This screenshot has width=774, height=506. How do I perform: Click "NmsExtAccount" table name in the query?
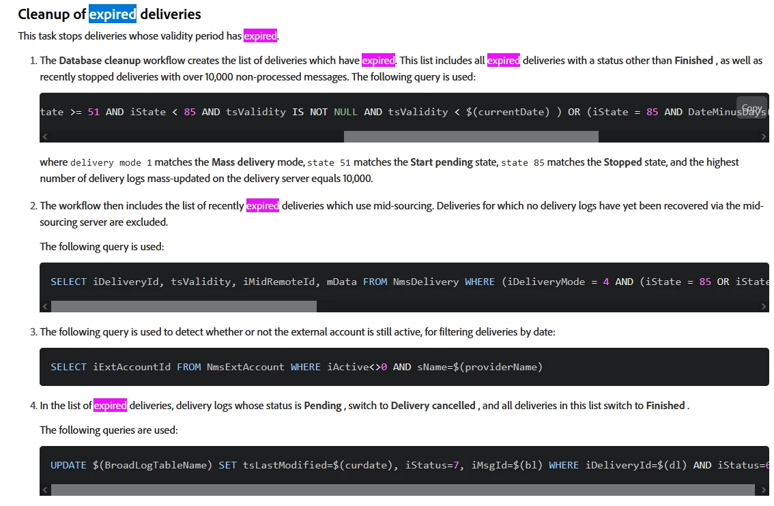(x=245, y=367)
